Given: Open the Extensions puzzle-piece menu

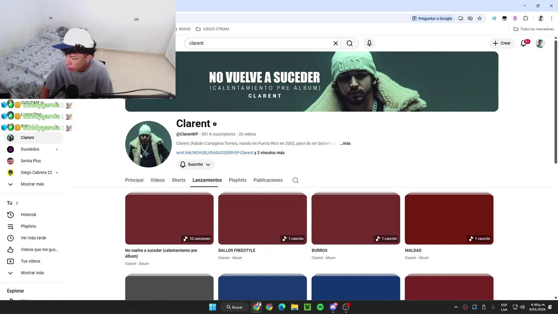Looking at the screenshot, I should pyautogui.click(x=525, y=18).
